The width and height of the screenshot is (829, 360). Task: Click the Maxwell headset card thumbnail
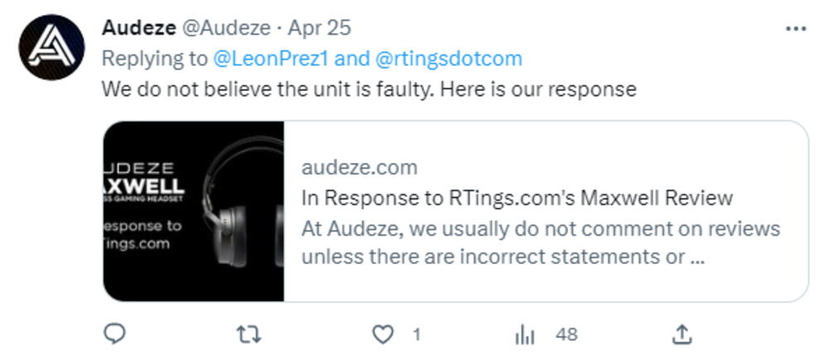(x=194, y=211)
